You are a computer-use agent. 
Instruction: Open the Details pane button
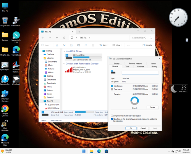pyautogui.click(x=147, y=45)
